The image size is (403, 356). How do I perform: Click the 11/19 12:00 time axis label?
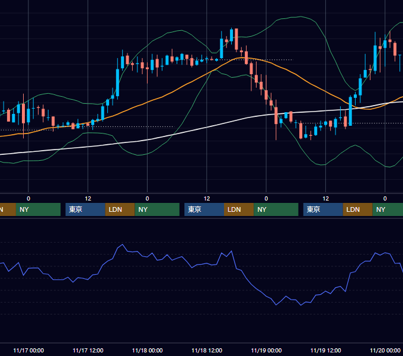[x=325, y=350]
